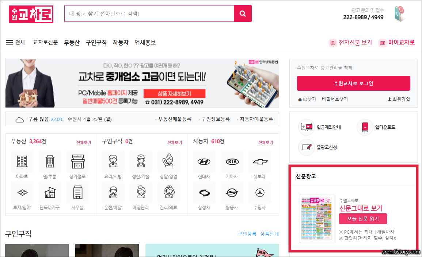Open 사무실 office icon
422x257 pixels.
78,192
